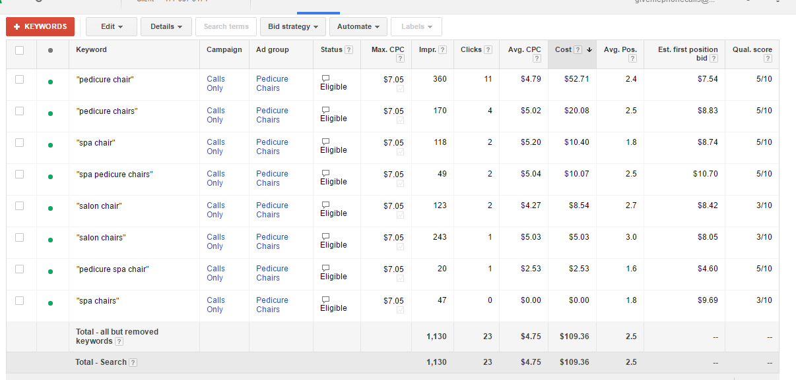Click green status dot for "spa chair" keyword
Screen dimensions: 796x380
tap(50, 145)
